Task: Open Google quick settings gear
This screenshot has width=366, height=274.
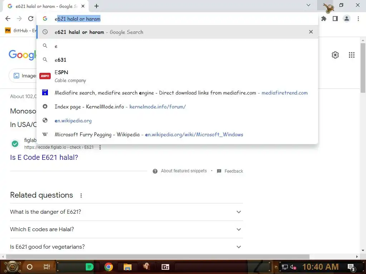Action: [x=335, y=55]
